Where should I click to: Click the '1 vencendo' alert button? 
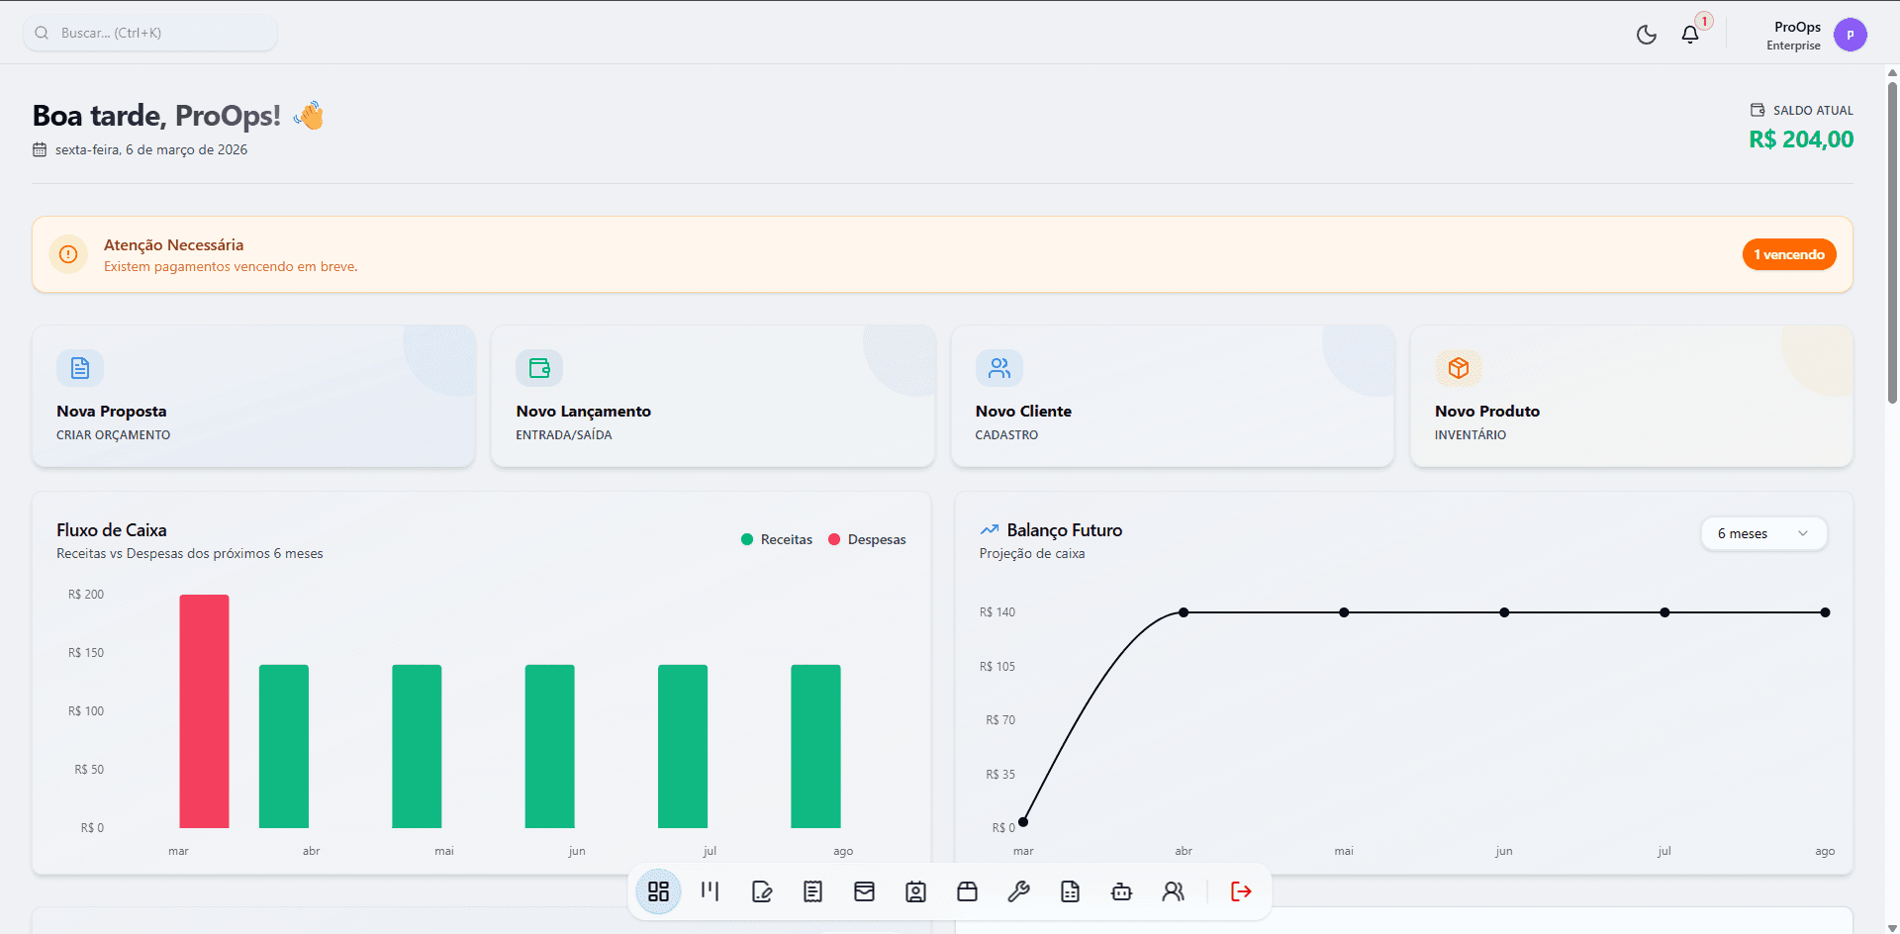pos(1789,254)
